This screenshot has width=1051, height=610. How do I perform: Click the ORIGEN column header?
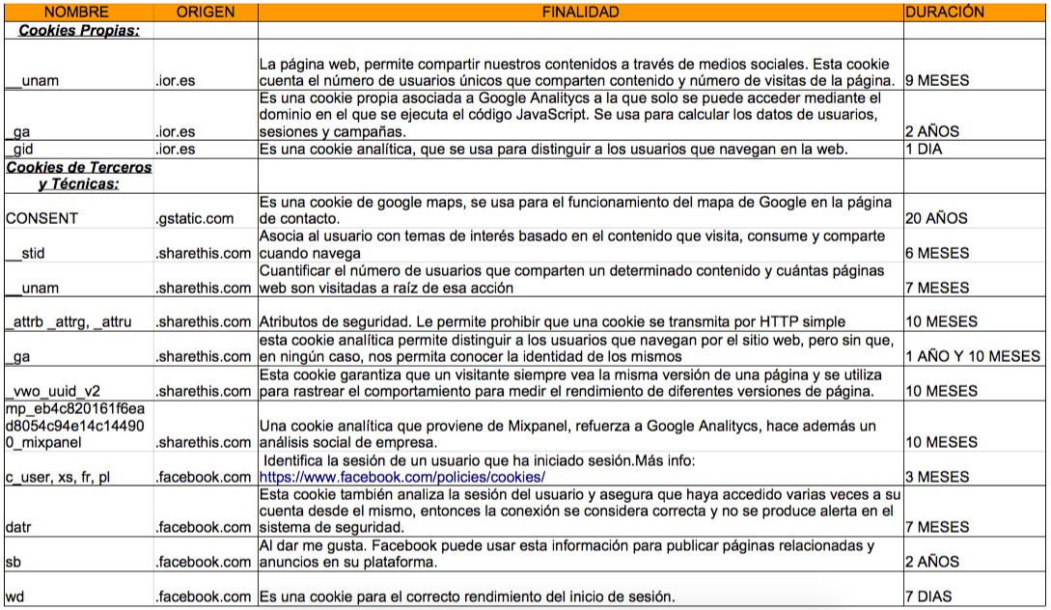205,13
